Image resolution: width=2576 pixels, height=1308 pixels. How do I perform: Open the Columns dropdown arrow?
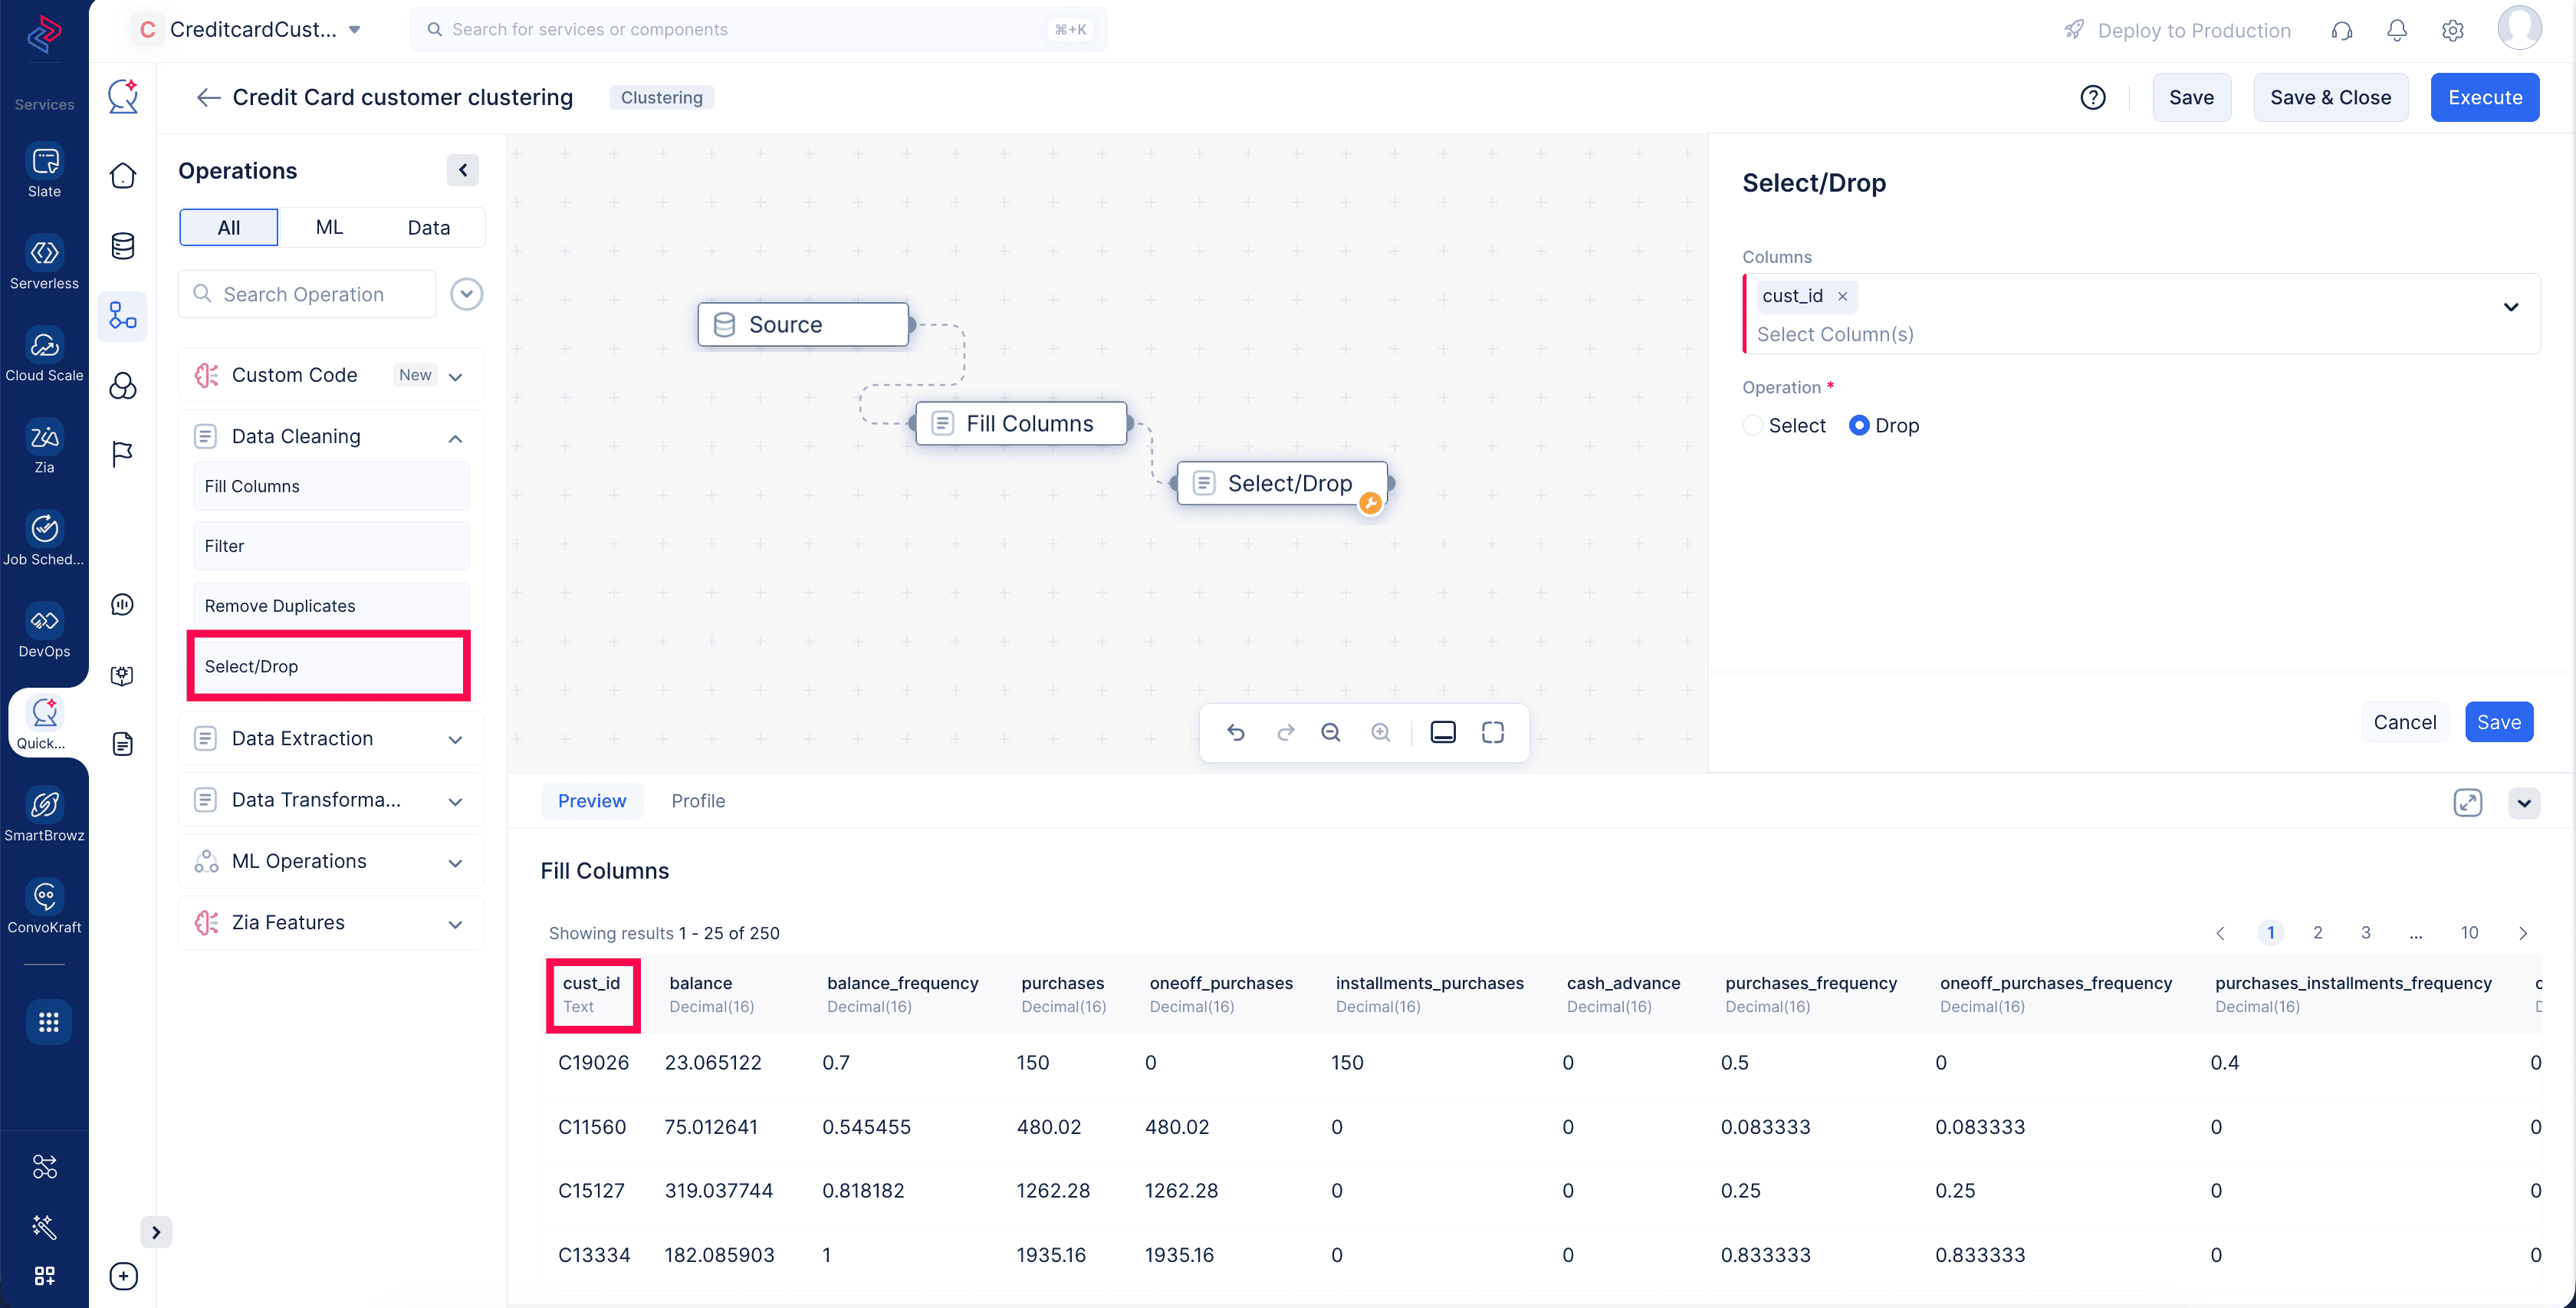click(2511, 308)
